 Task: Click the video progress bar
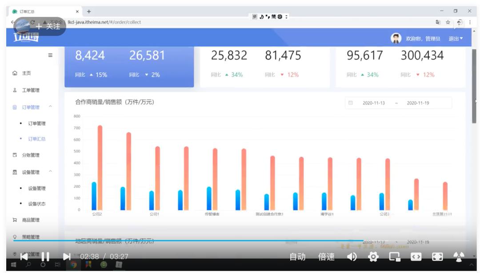[x=222, y=241]
